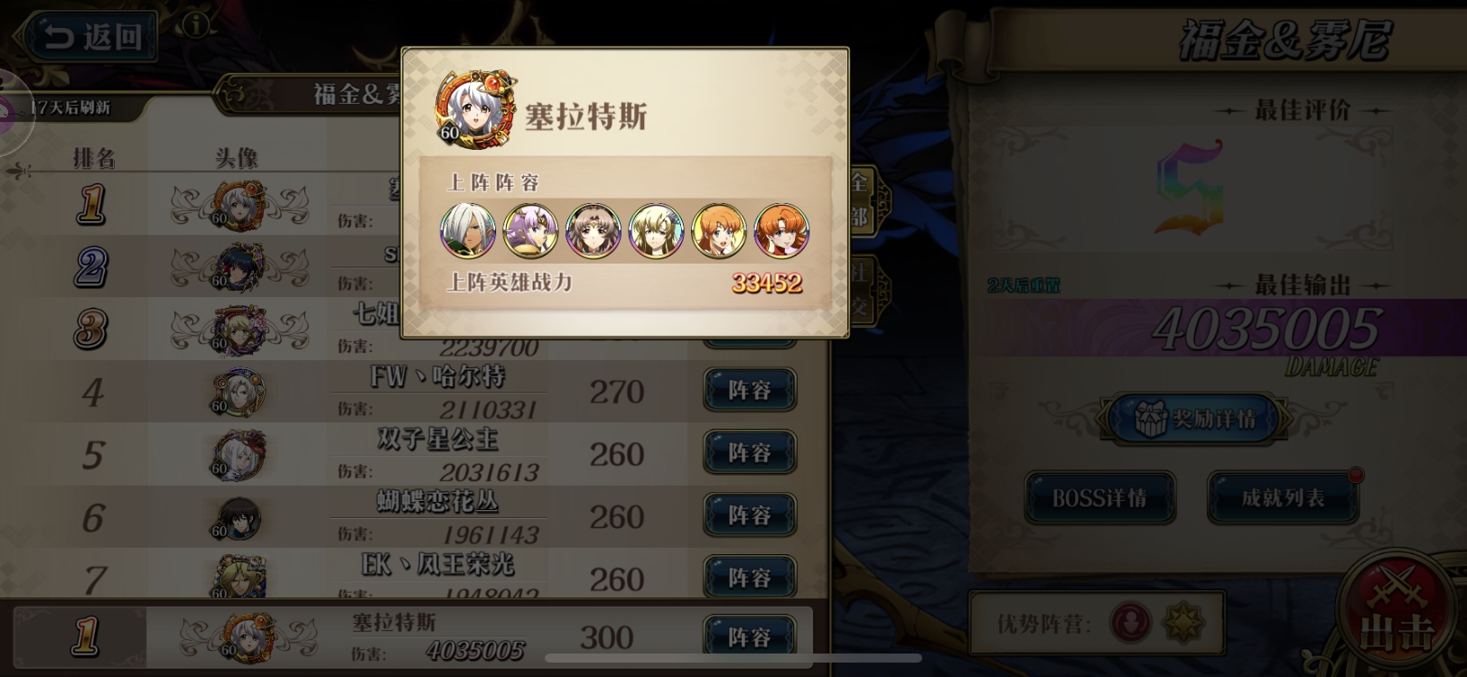Select the white-haired dark elf hero portrait

click(x=468, y=230)
